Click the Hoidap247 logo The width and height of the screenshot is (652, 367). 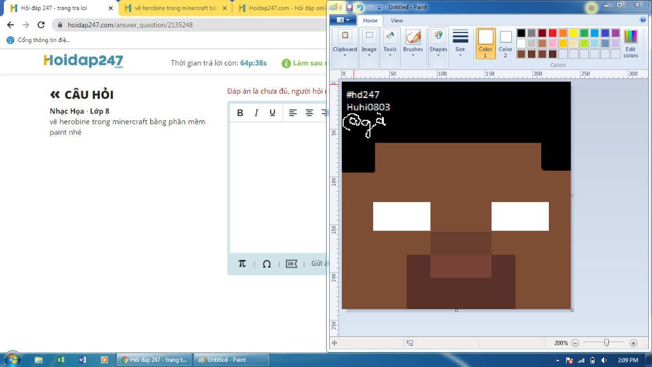coord(83,61)
